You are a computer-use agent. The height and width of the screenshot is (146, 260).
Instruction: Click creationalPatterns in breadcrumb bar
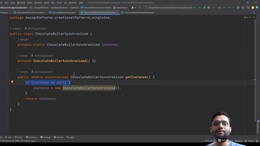59,8
